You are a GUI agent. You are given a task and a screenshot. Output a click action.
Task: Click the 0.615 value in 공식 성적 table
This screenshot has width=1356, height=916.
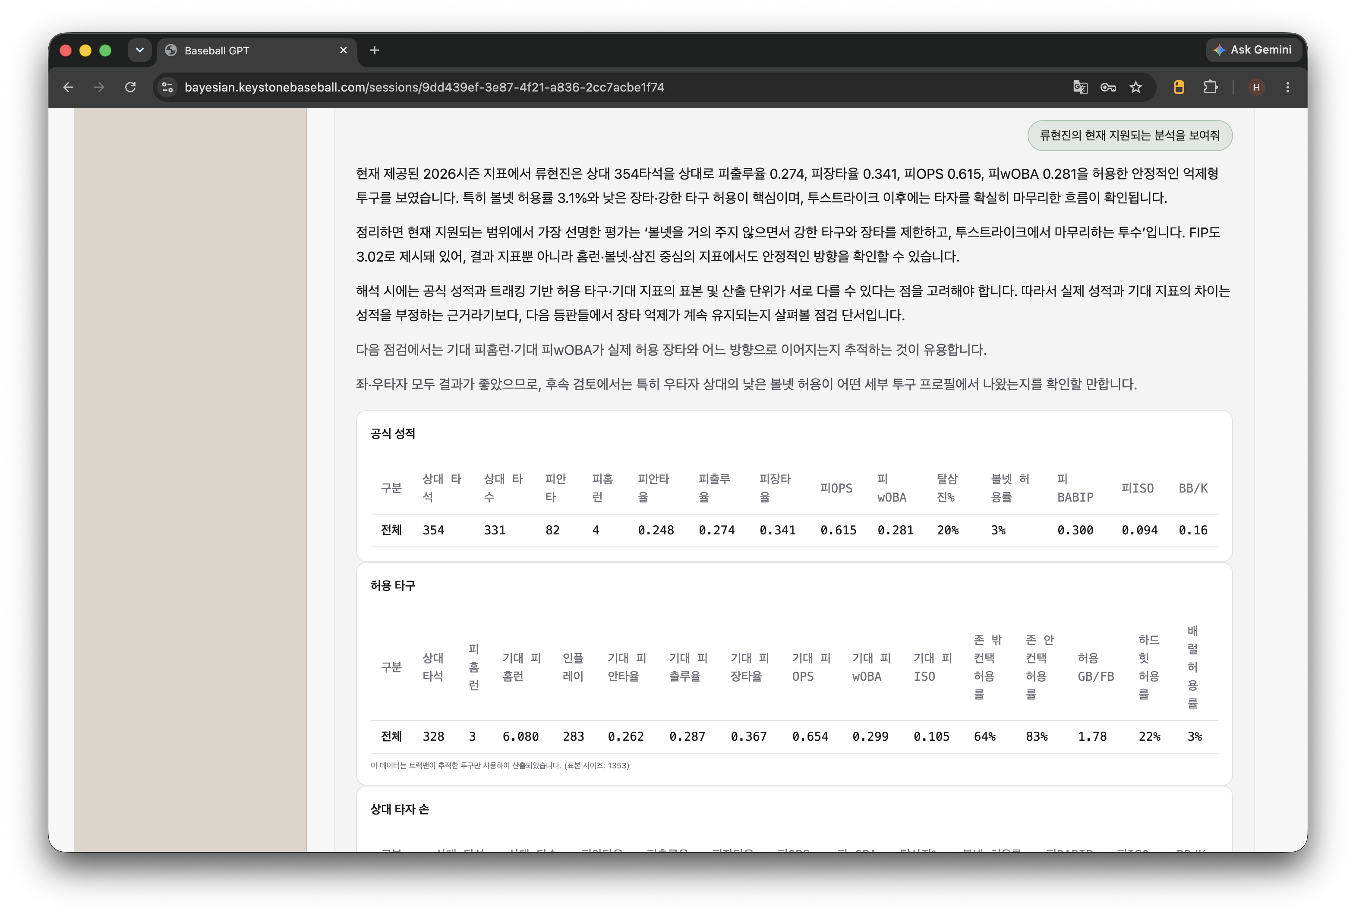[838, 530]
